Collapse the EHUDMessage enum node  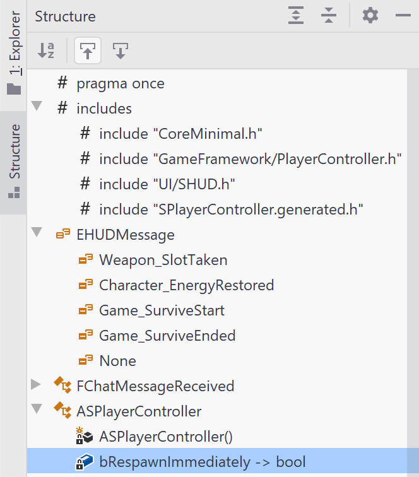[37, 232]
